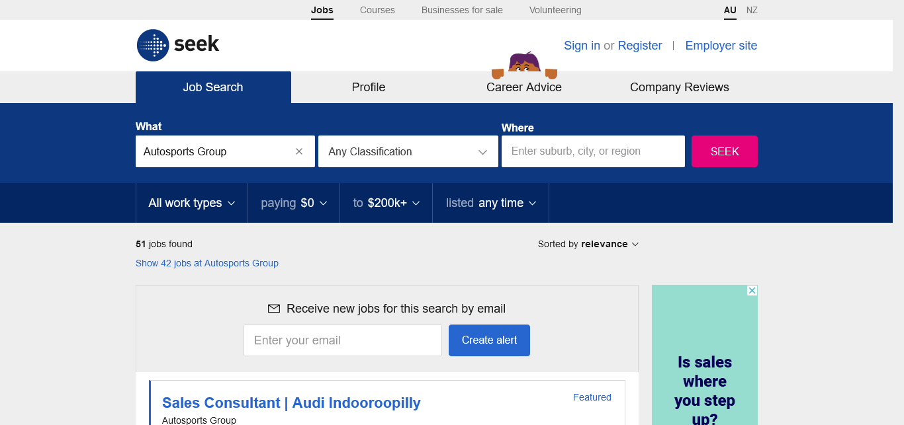Switch region to NZ
This screenshot has height=425, width=904.
coord(752,10)
